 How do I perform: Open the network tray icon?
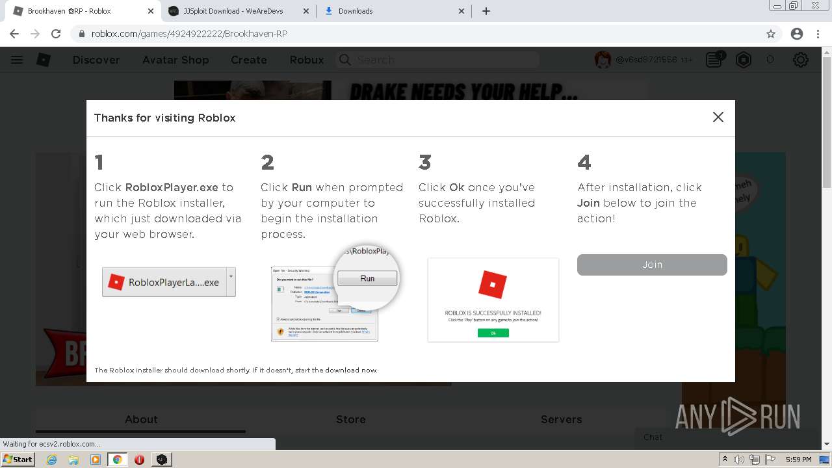click(x=754, y=460)
